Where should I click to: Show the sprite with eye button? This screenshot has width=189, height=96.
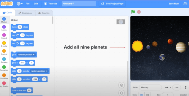pyautogui.click(x=141, y=95)
